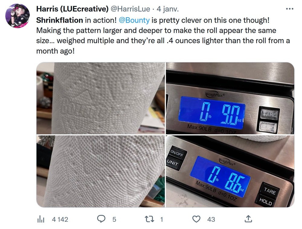302x229 pixels.
Task: Open the share upload icon
Action: (248, 219)
